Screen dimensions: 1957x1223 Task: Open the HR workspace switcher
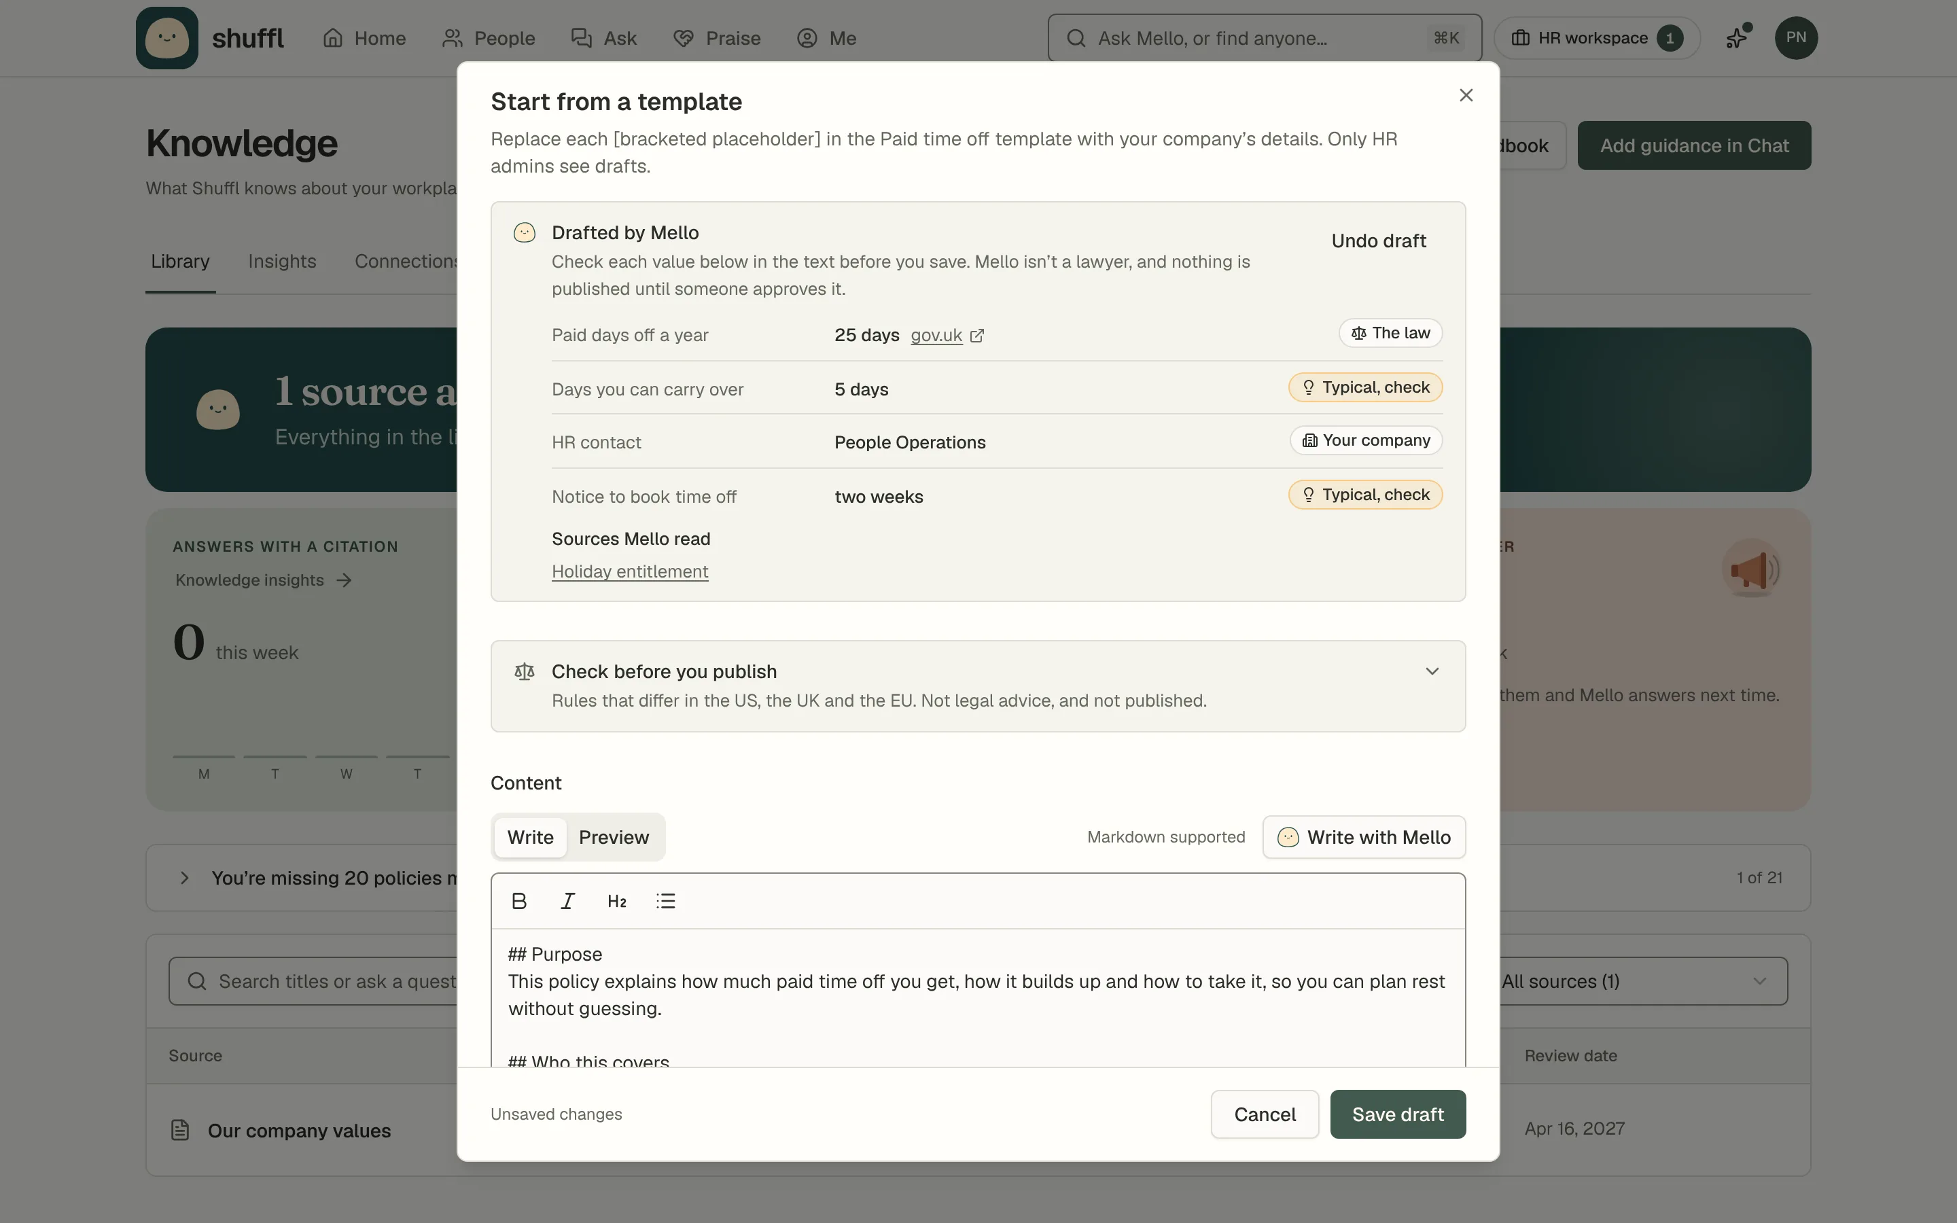(1597, 38)
